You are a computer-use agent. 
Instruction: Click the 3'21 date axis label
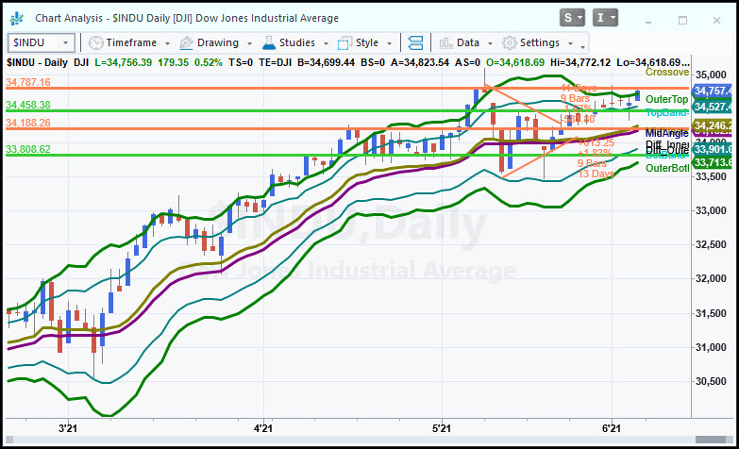click(68, 429)
